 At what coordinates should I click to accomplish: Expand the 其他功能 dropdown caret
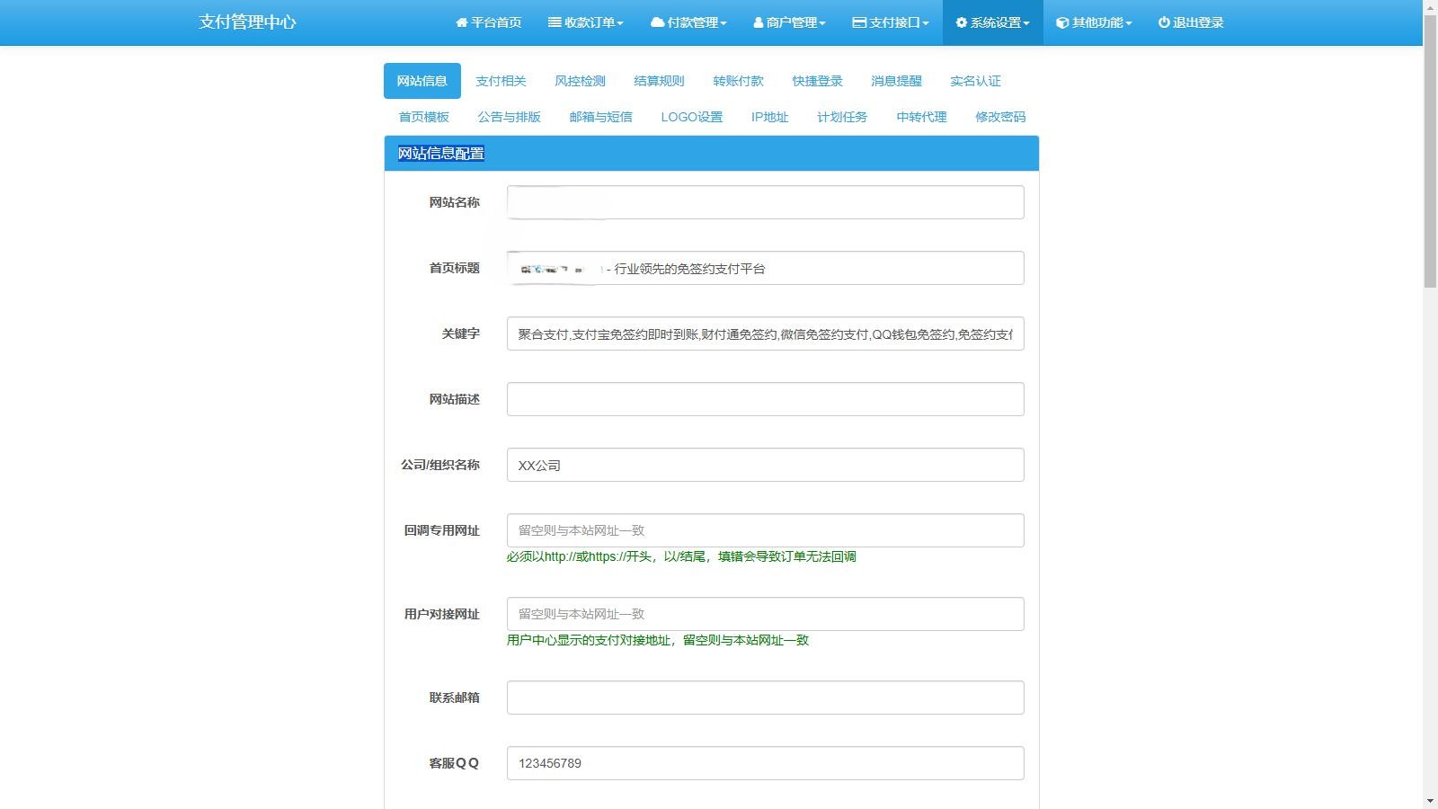[x=1129, y=23]
